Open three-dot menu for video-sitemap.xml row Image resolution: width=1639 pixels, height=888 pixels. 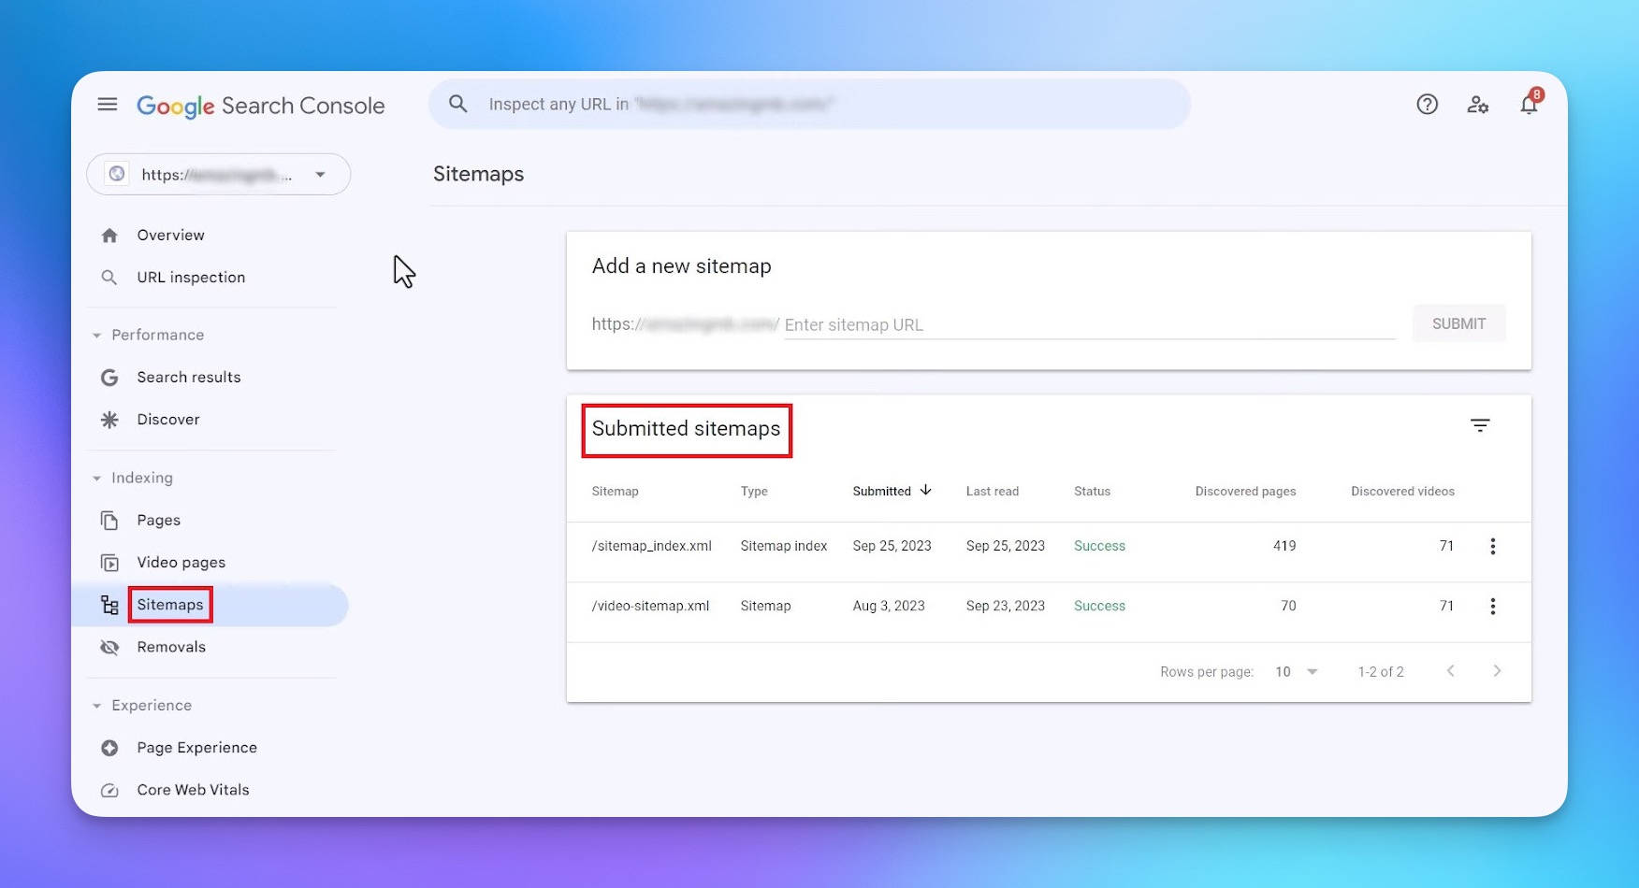(1493, 606)
